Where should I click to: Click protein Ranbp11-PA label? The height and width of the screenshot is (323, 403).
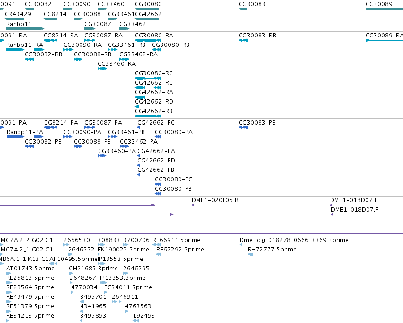click(x=25, y=132)
